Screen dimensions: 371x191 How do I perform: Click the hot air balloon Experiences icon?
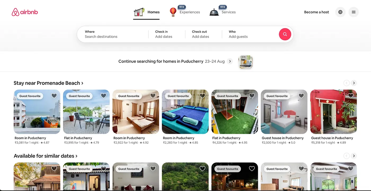(x=173, y=12)
